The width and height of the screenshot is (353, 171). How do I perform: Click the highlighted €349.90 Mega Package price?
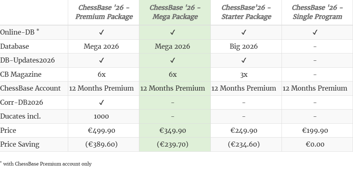tap(172, 131)
